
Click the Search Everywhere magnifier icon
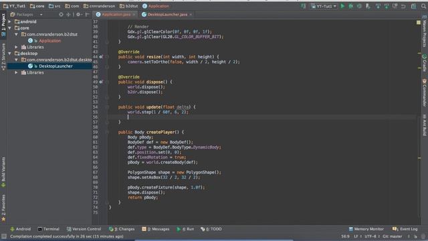(x=423, y=6)
